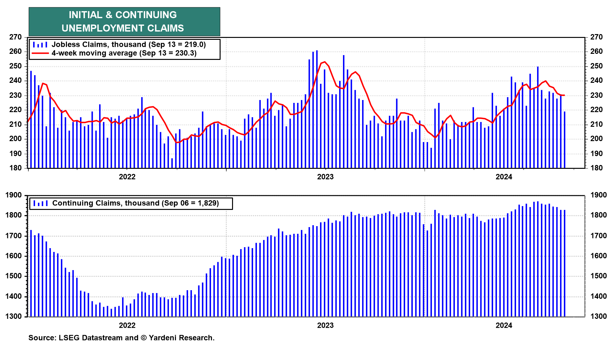Click the 4-week moving average legend text
The width and height of the screenshot is (612, 344).
tap(124, 53)
